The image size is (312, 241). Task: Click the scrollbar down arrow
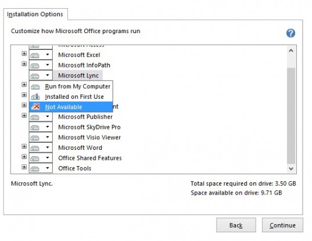click(x=291, y=168)
